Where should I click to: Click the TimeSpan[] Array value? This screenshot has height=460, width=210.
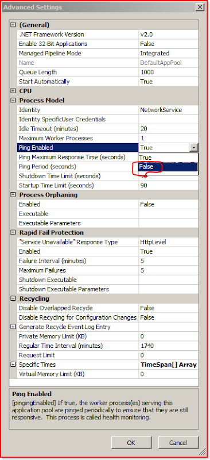coord(169,365)
